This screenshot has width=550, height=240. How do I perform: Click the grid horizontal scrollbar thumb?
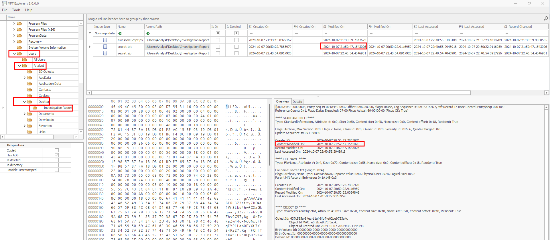click(281, 93)
